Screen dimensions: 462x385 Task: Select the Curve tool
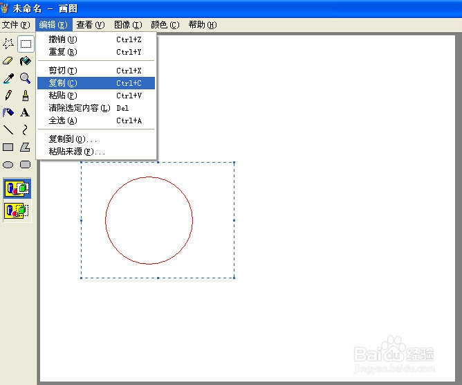(26, 129)
